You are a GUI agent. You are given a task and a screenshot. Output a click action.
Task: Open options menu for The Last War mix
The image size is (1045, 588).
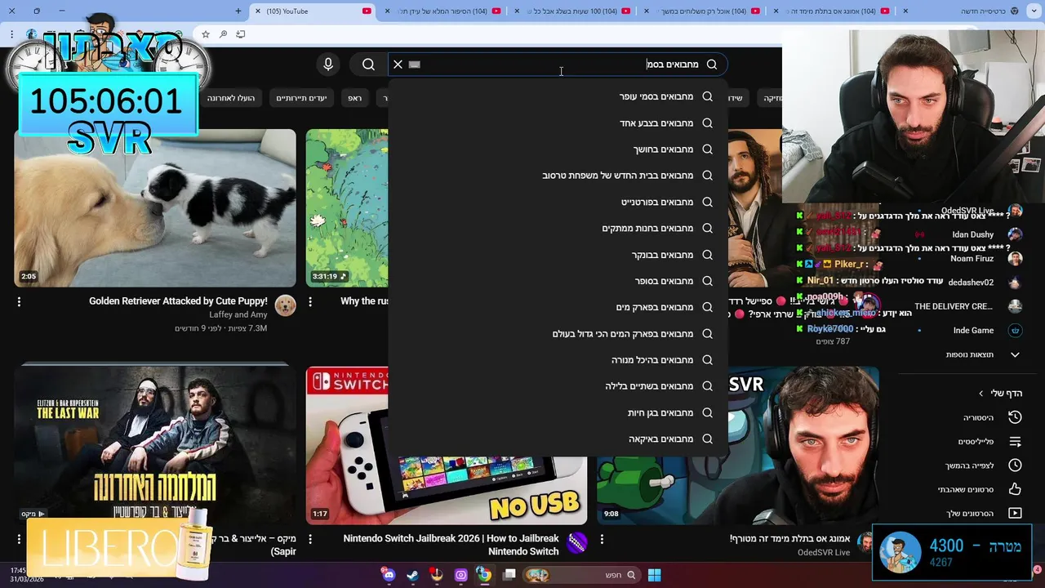tap(19, 539)
